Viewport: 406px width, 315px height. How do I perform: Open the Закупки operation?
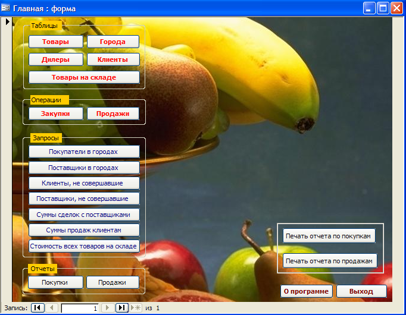click(x=56, y=114)
